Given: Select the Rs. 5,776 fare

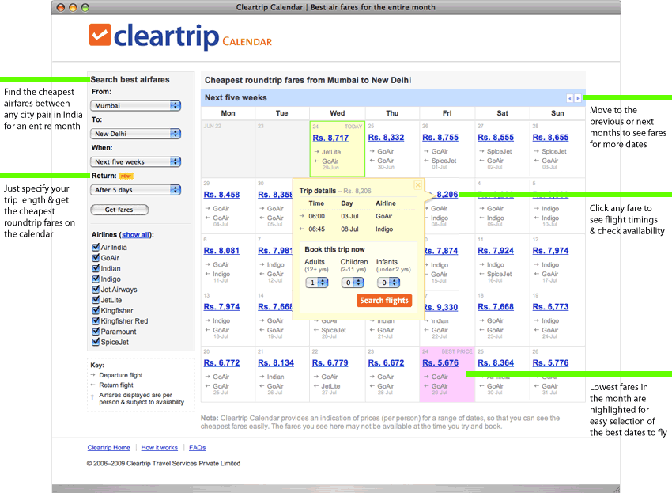Looking at the screenshot, I should pos(551,363).
